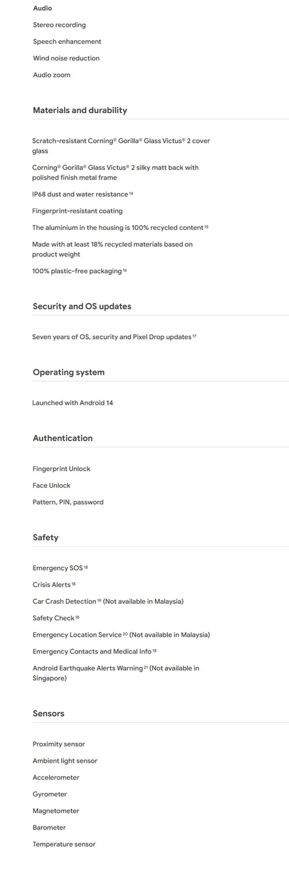Click footnote 18 beside Emergency SOS
Image resolution: width=289 pixels, height=869 pixels.
coord(86,567)
